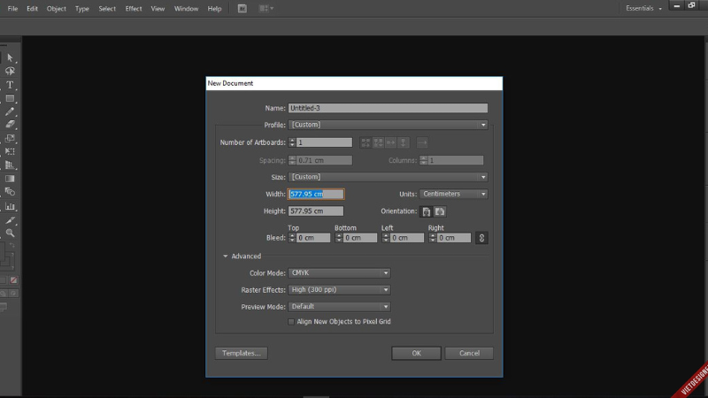Click the Name text field
The image size is (708, 398).
click(388, 108)
